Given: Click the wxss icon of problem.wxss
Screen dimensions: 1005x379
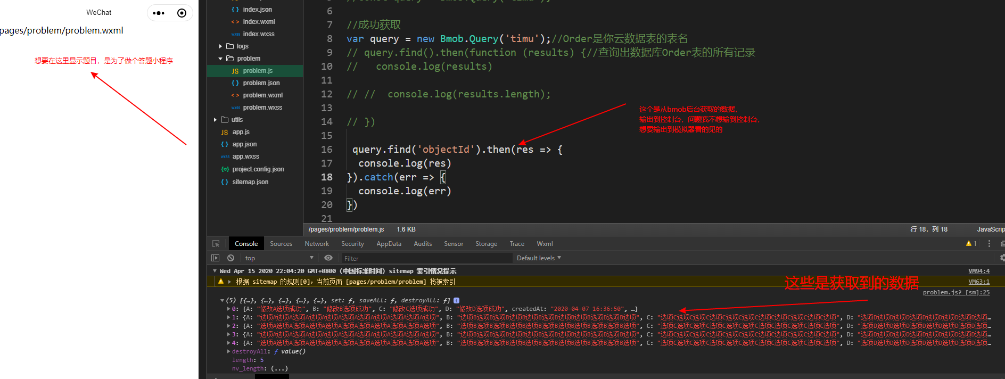Looking at the screenshot, I should click(235, 108).
